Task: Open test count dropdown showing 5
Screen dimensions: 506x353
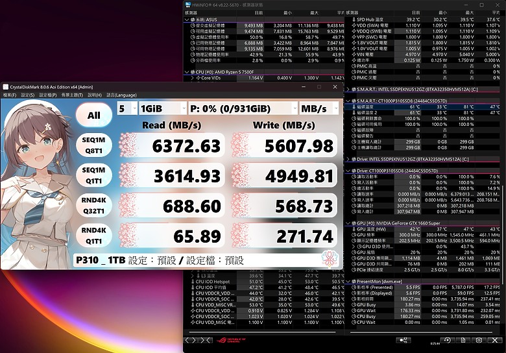Action: pos(127,108)
